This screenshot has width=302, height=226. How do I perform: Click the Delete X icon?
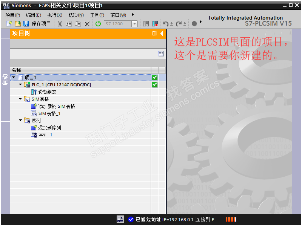tap(87, 24)
